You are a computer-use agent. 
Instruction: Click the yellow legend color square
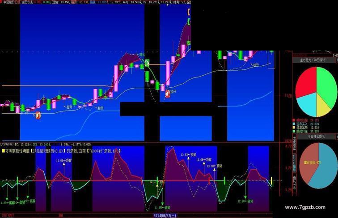(x=294, y=128)
